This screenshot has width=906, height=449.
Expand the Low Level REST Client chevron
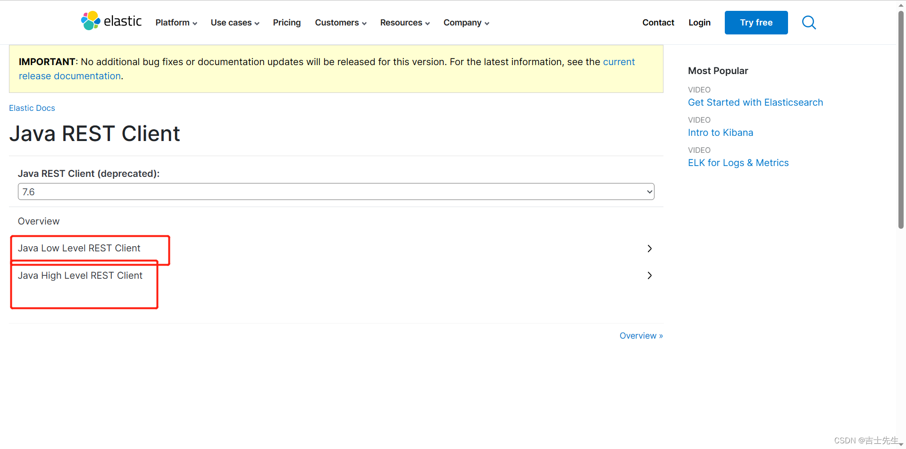tap(650, 249)
